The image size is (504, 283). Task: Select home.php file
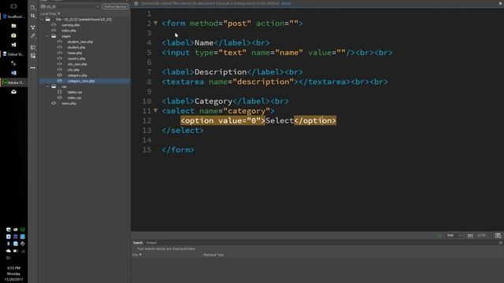(75, 53)
